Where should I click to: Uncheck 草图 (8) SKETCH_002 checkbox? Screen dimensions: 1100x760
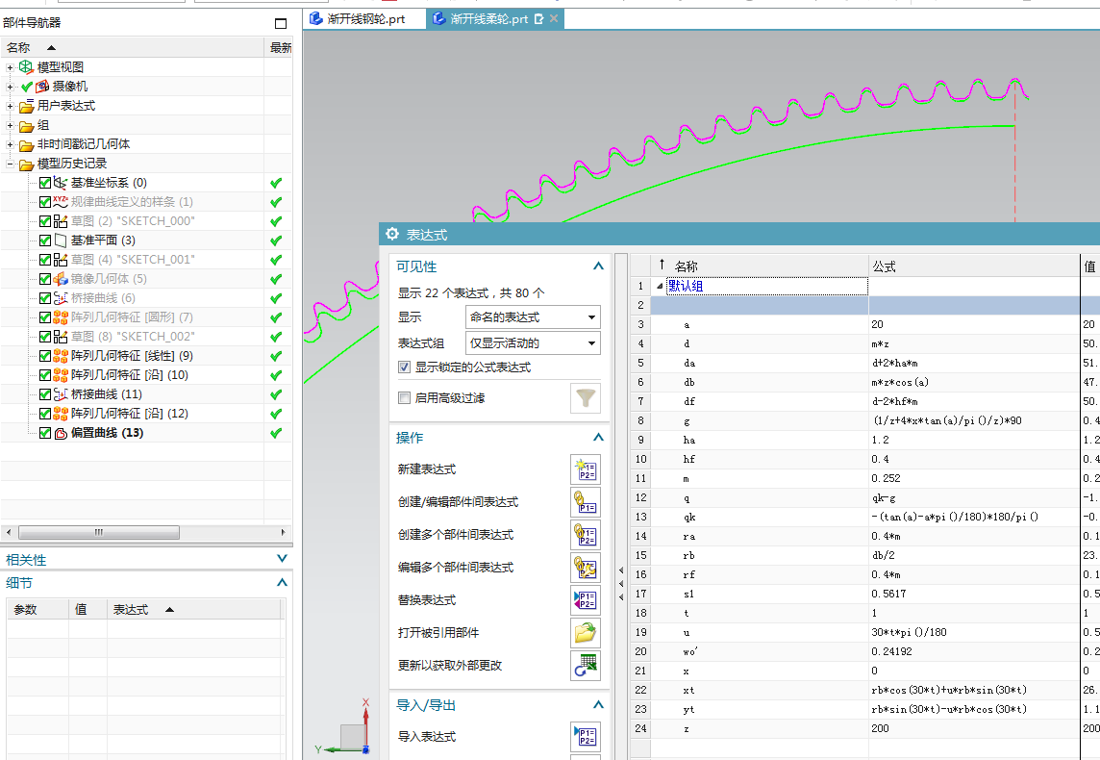pyautogui.click(x=45, y=337)
